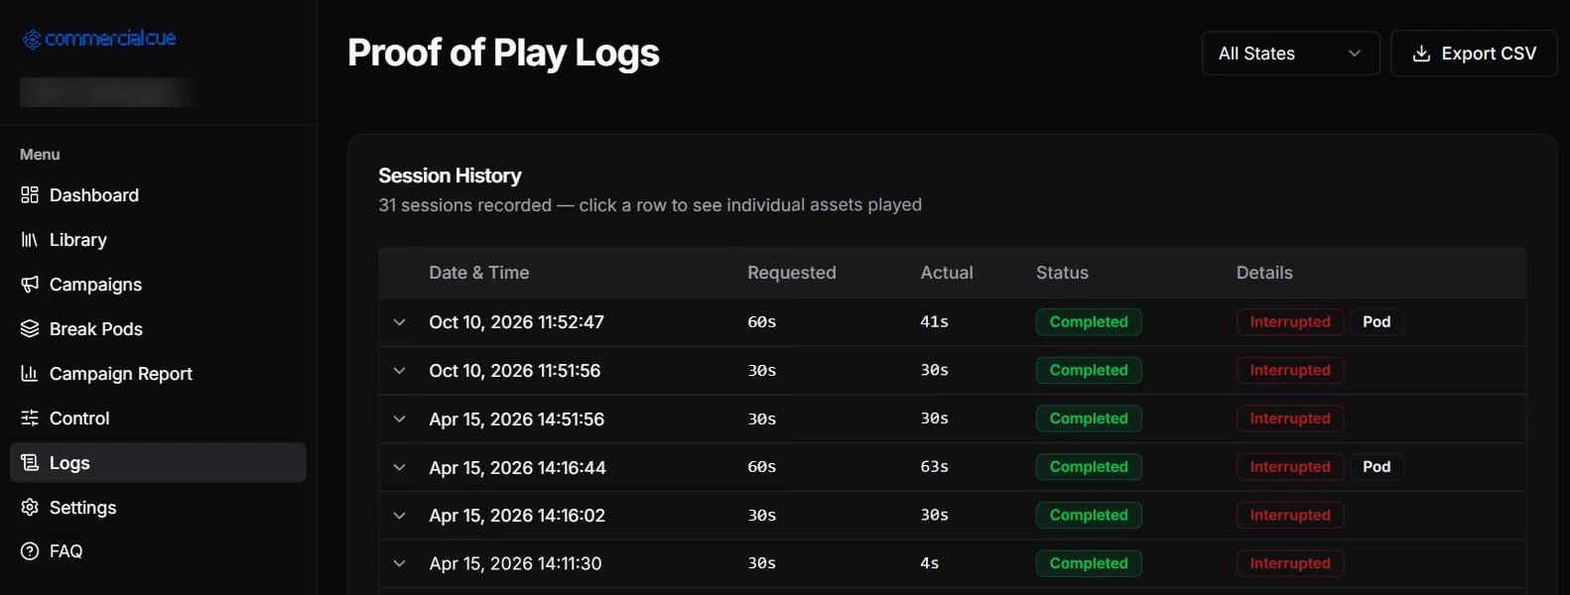Click Interrupted badge for Apr 15 14:16:02
This screenshot has height=595, width=1570.
tap(1290, 516)
